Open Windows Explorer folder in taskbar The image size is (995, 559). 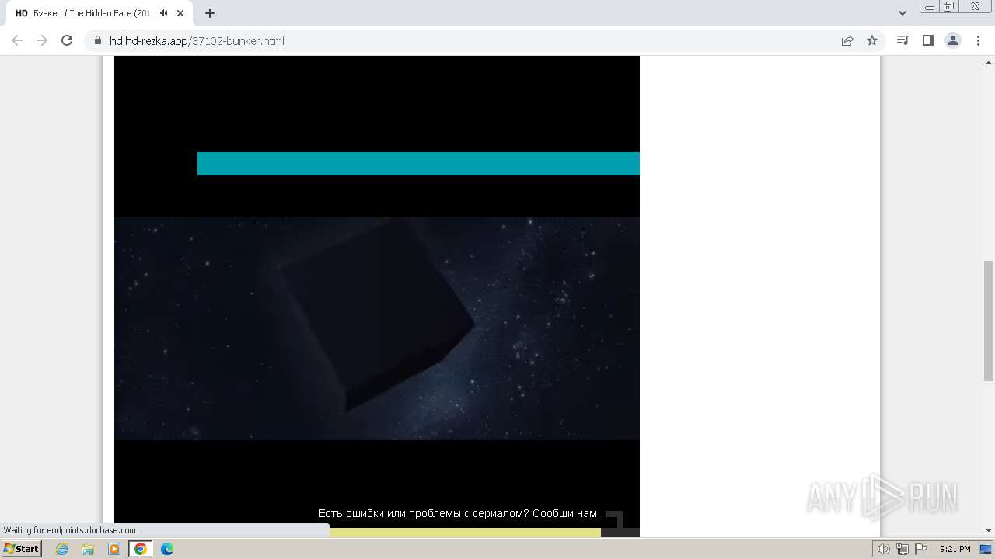point(88,549)
